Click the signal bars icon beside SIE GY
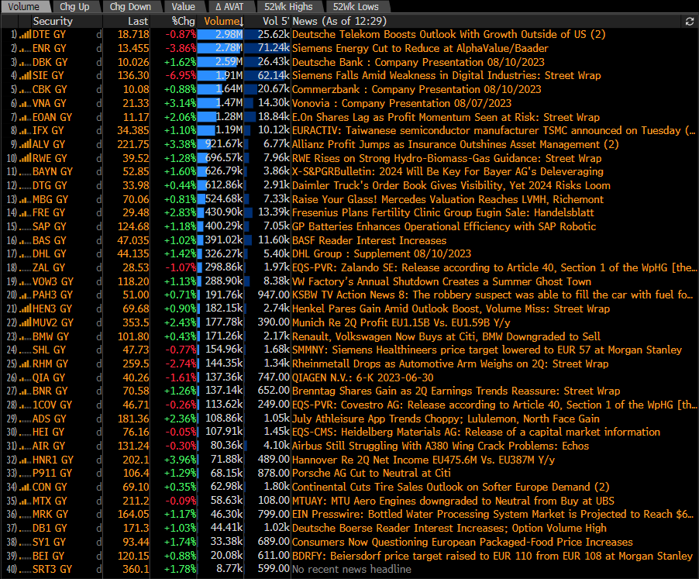Image resolution: width=699 pixels, height=579 pixels. click(x=25, y=76)
